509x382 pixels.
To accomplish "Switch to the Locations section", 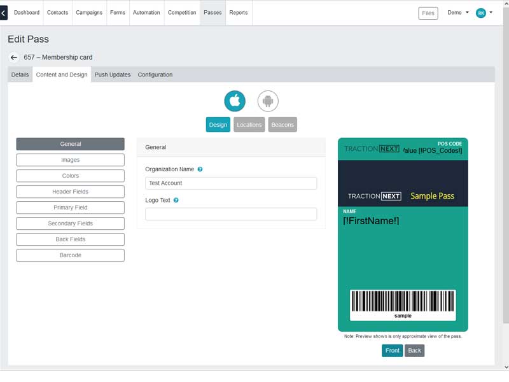I will [x=249, y=125].
